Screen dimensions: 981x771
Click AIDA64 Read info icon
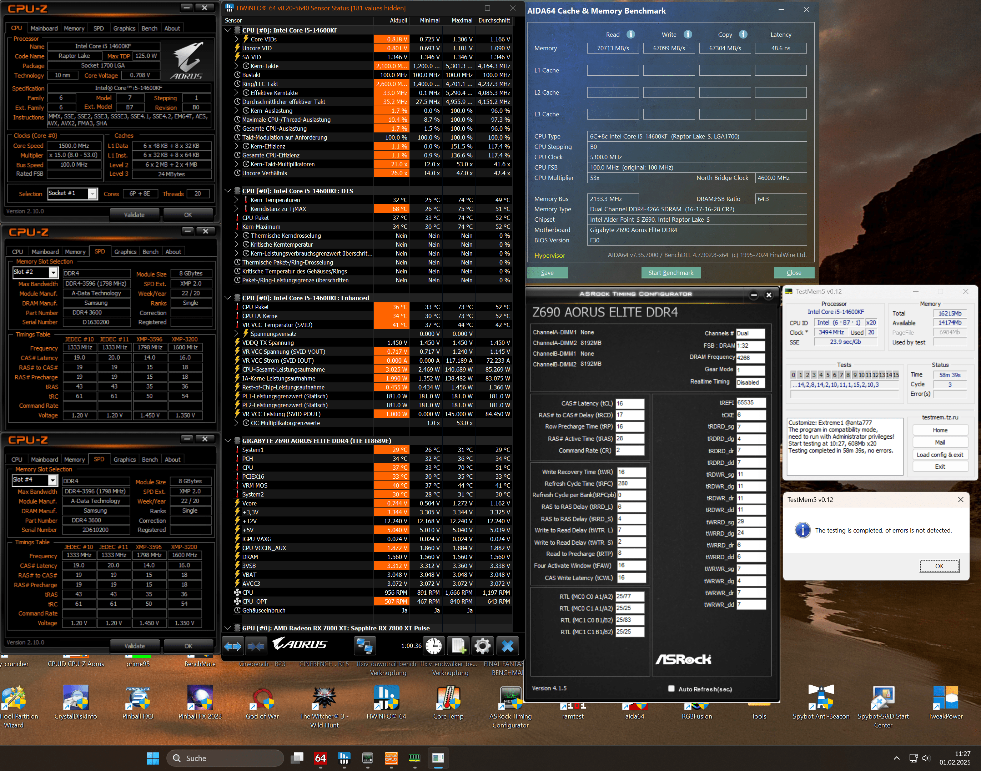point(631,34)
